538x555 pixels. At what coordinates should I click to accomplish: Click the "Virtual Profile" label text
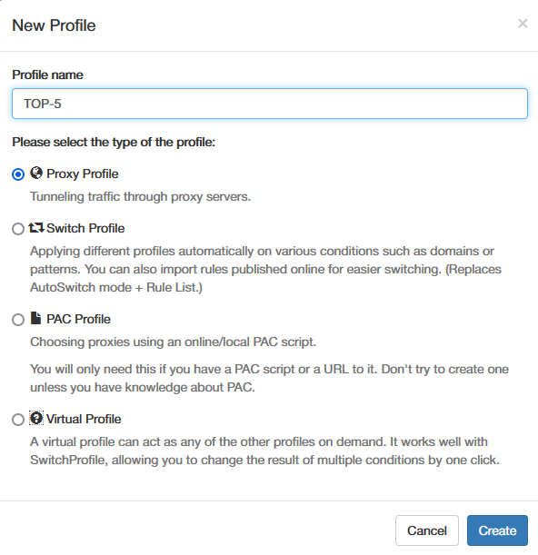pos(84,419)
